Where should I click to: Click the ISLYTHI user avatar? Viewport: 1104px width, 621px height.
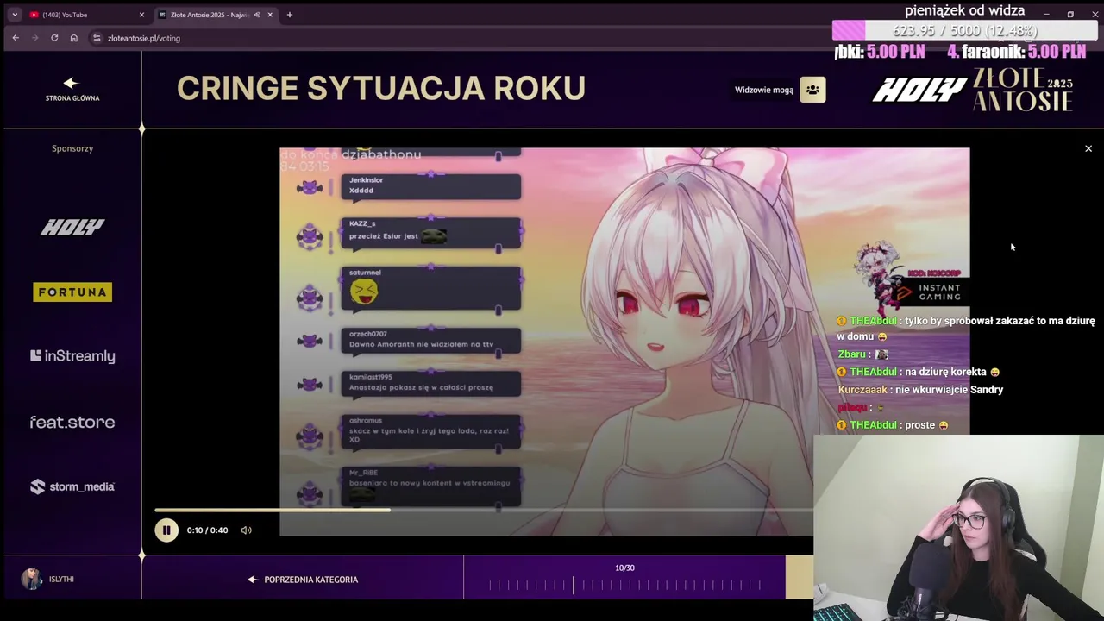point(32,579)
